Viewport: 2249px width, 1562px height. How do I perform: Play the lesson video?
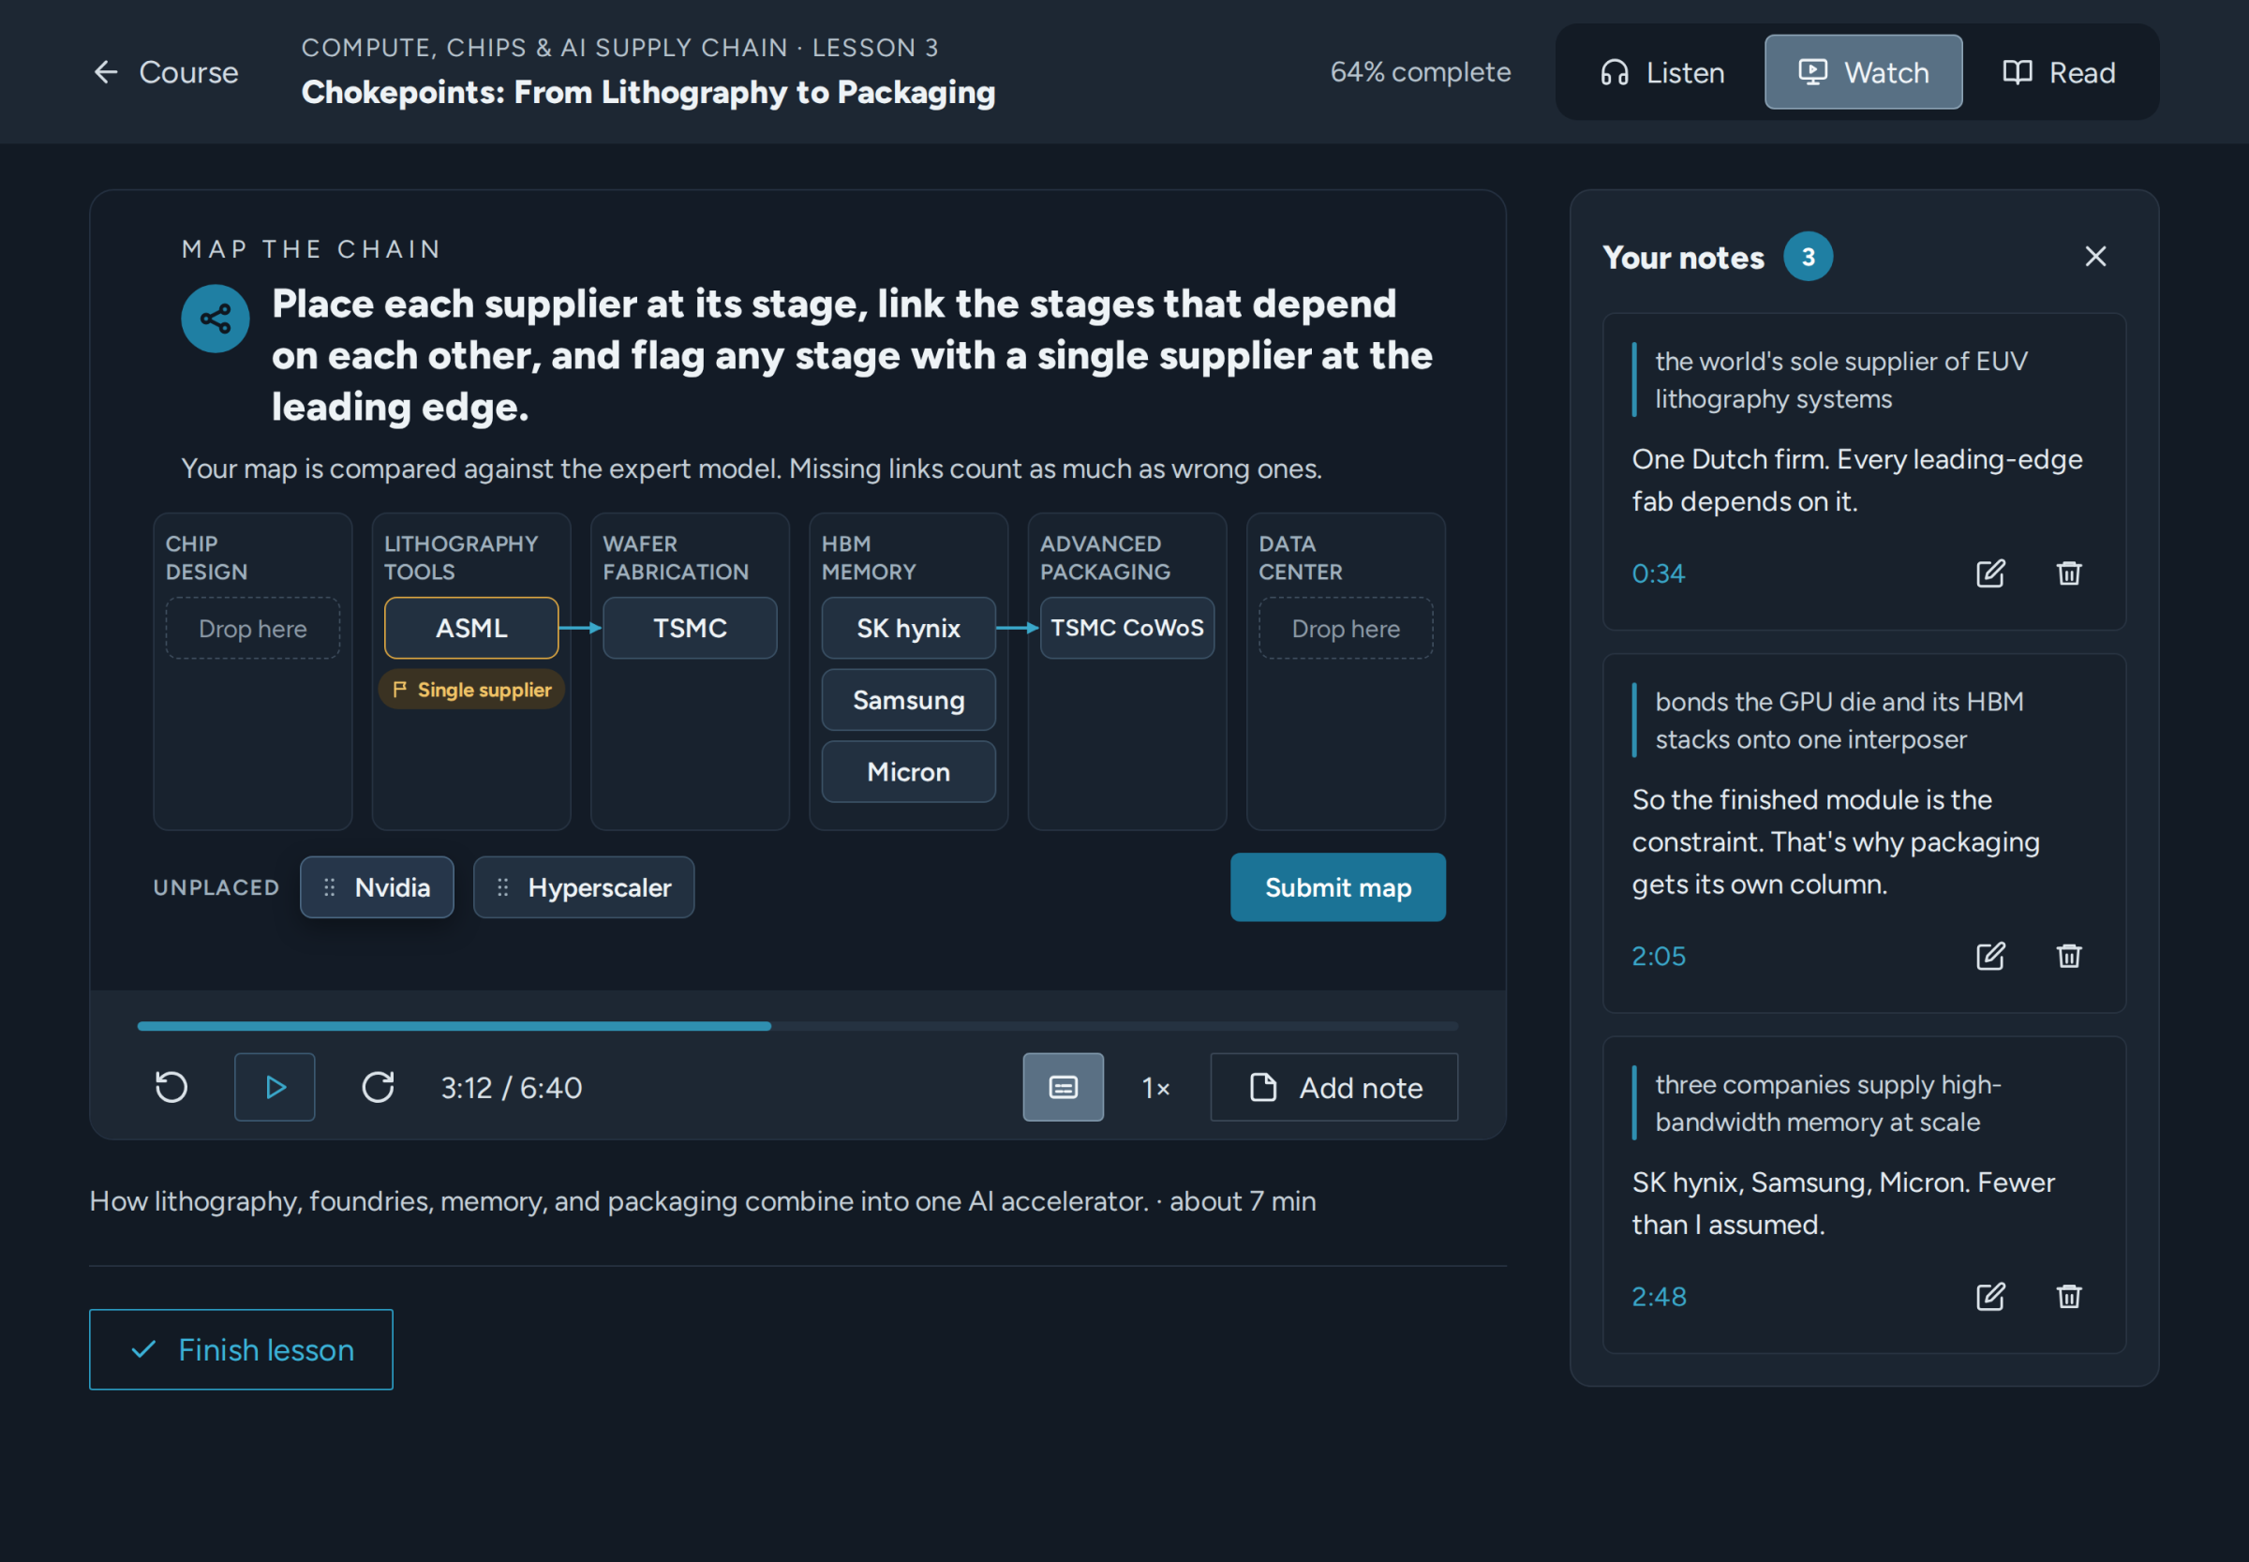click(x=275, y=1087)
